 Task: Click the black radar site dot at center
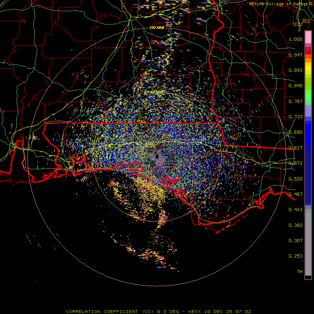tap(157, 157)
